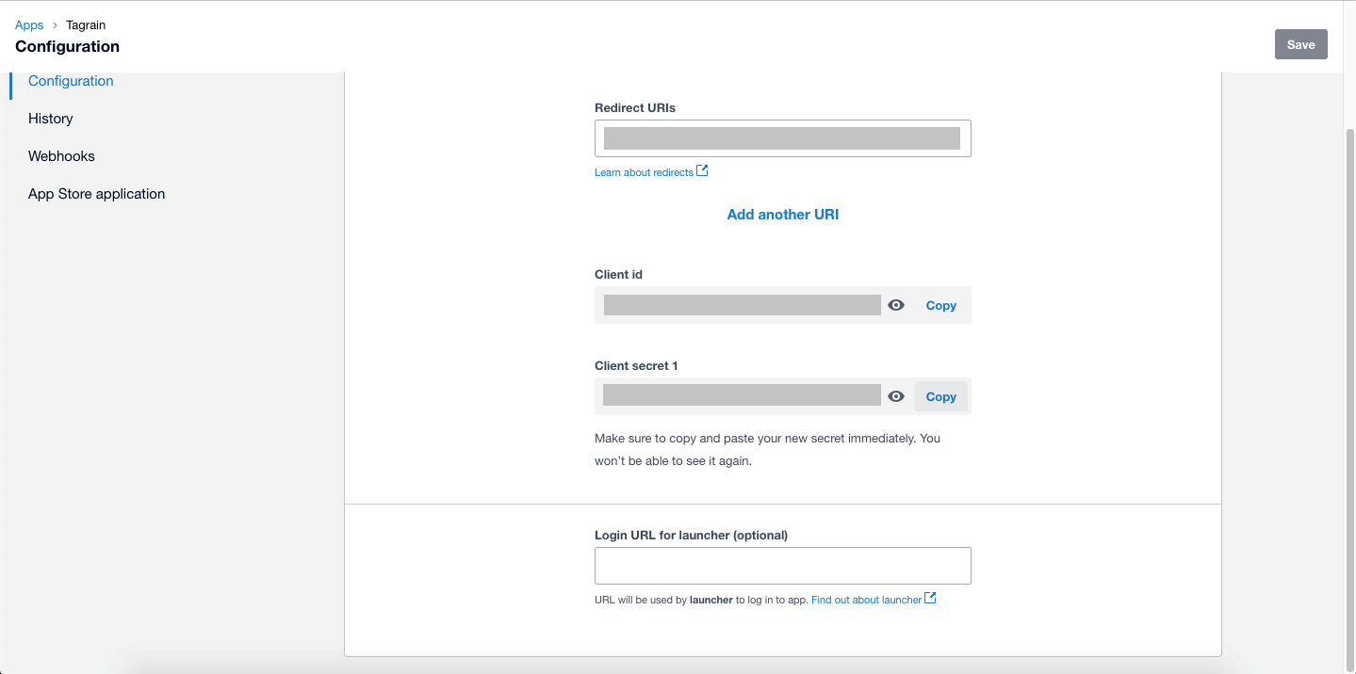Open the Learn about redirects link
This screenshot has height=674, width=1356.
coord(644,172)
